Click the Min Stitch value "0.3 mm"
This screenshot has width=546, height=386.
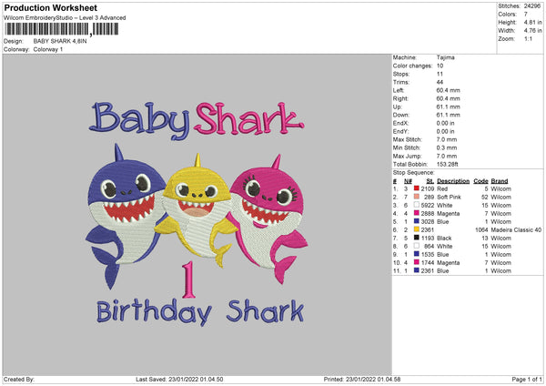pyautogui.click(x=447, y=147)
